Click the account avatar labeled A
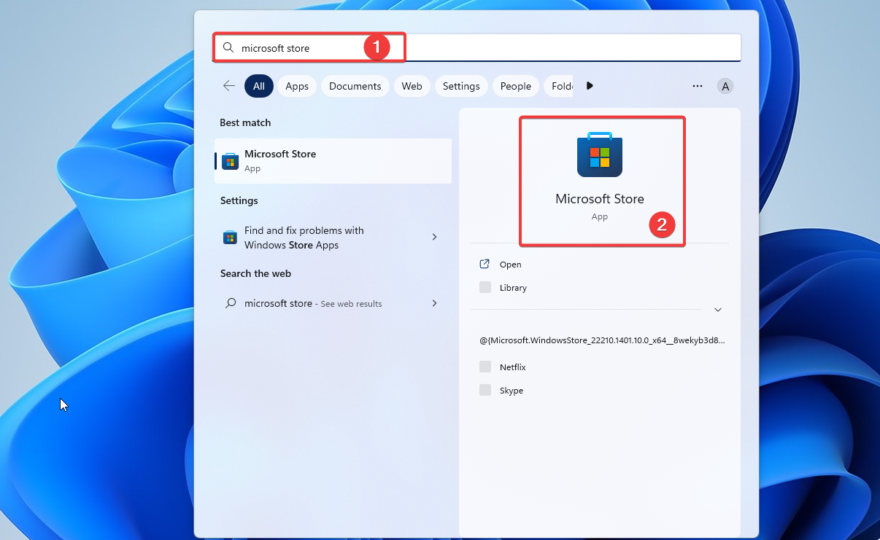 pos(725,86)
